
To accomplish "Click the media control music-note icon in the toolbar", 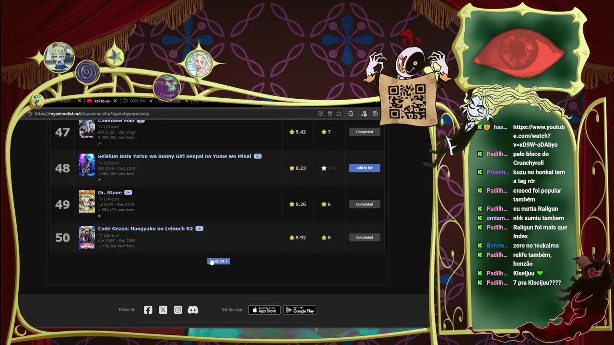I will tap(364, 114).
